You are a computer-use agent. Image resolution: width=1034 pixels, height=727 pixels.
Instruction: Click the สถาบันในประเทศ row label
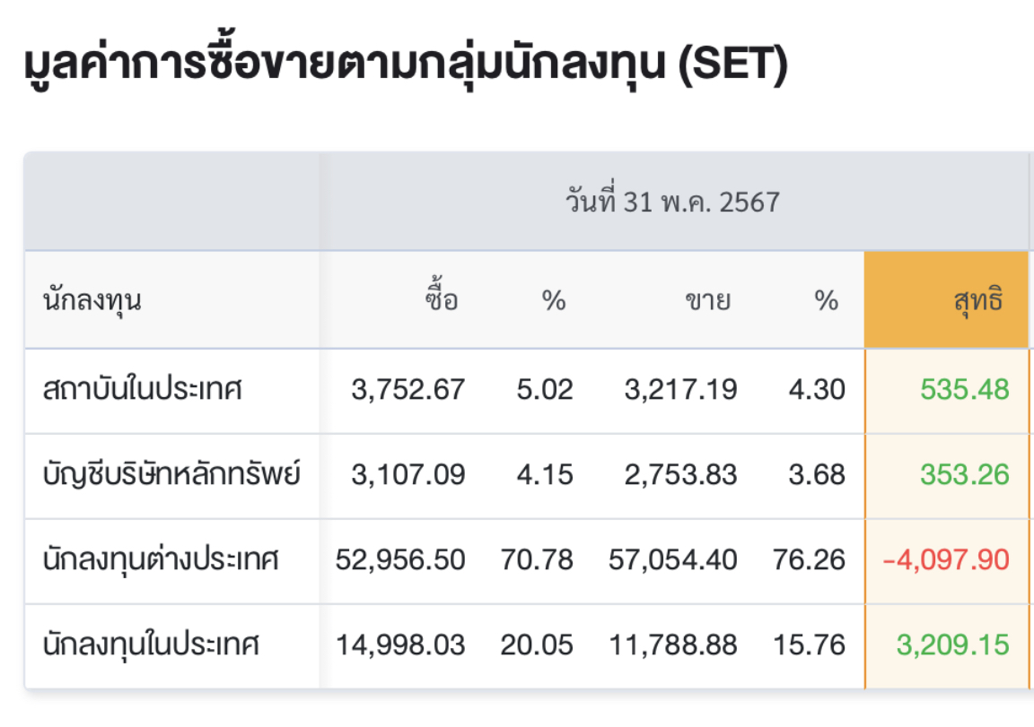[x=143, y=388]
